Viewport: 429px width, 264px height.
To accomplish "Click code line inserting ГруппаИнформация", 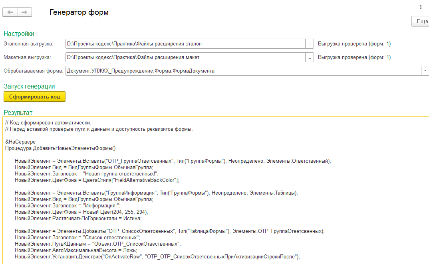I will [156, 193].
